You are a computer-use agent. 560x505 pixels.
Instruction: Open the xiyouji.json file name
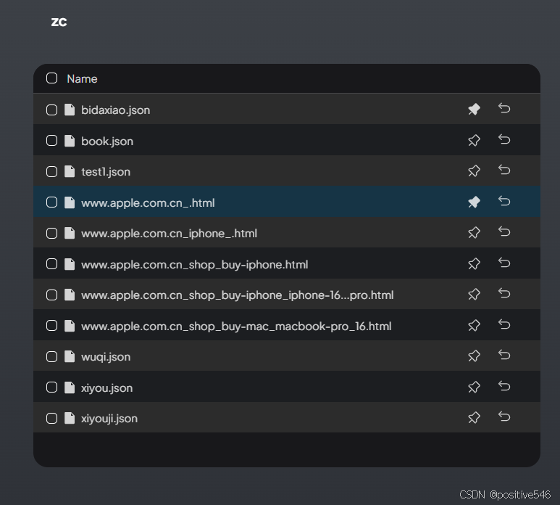[x=109, y=419]
